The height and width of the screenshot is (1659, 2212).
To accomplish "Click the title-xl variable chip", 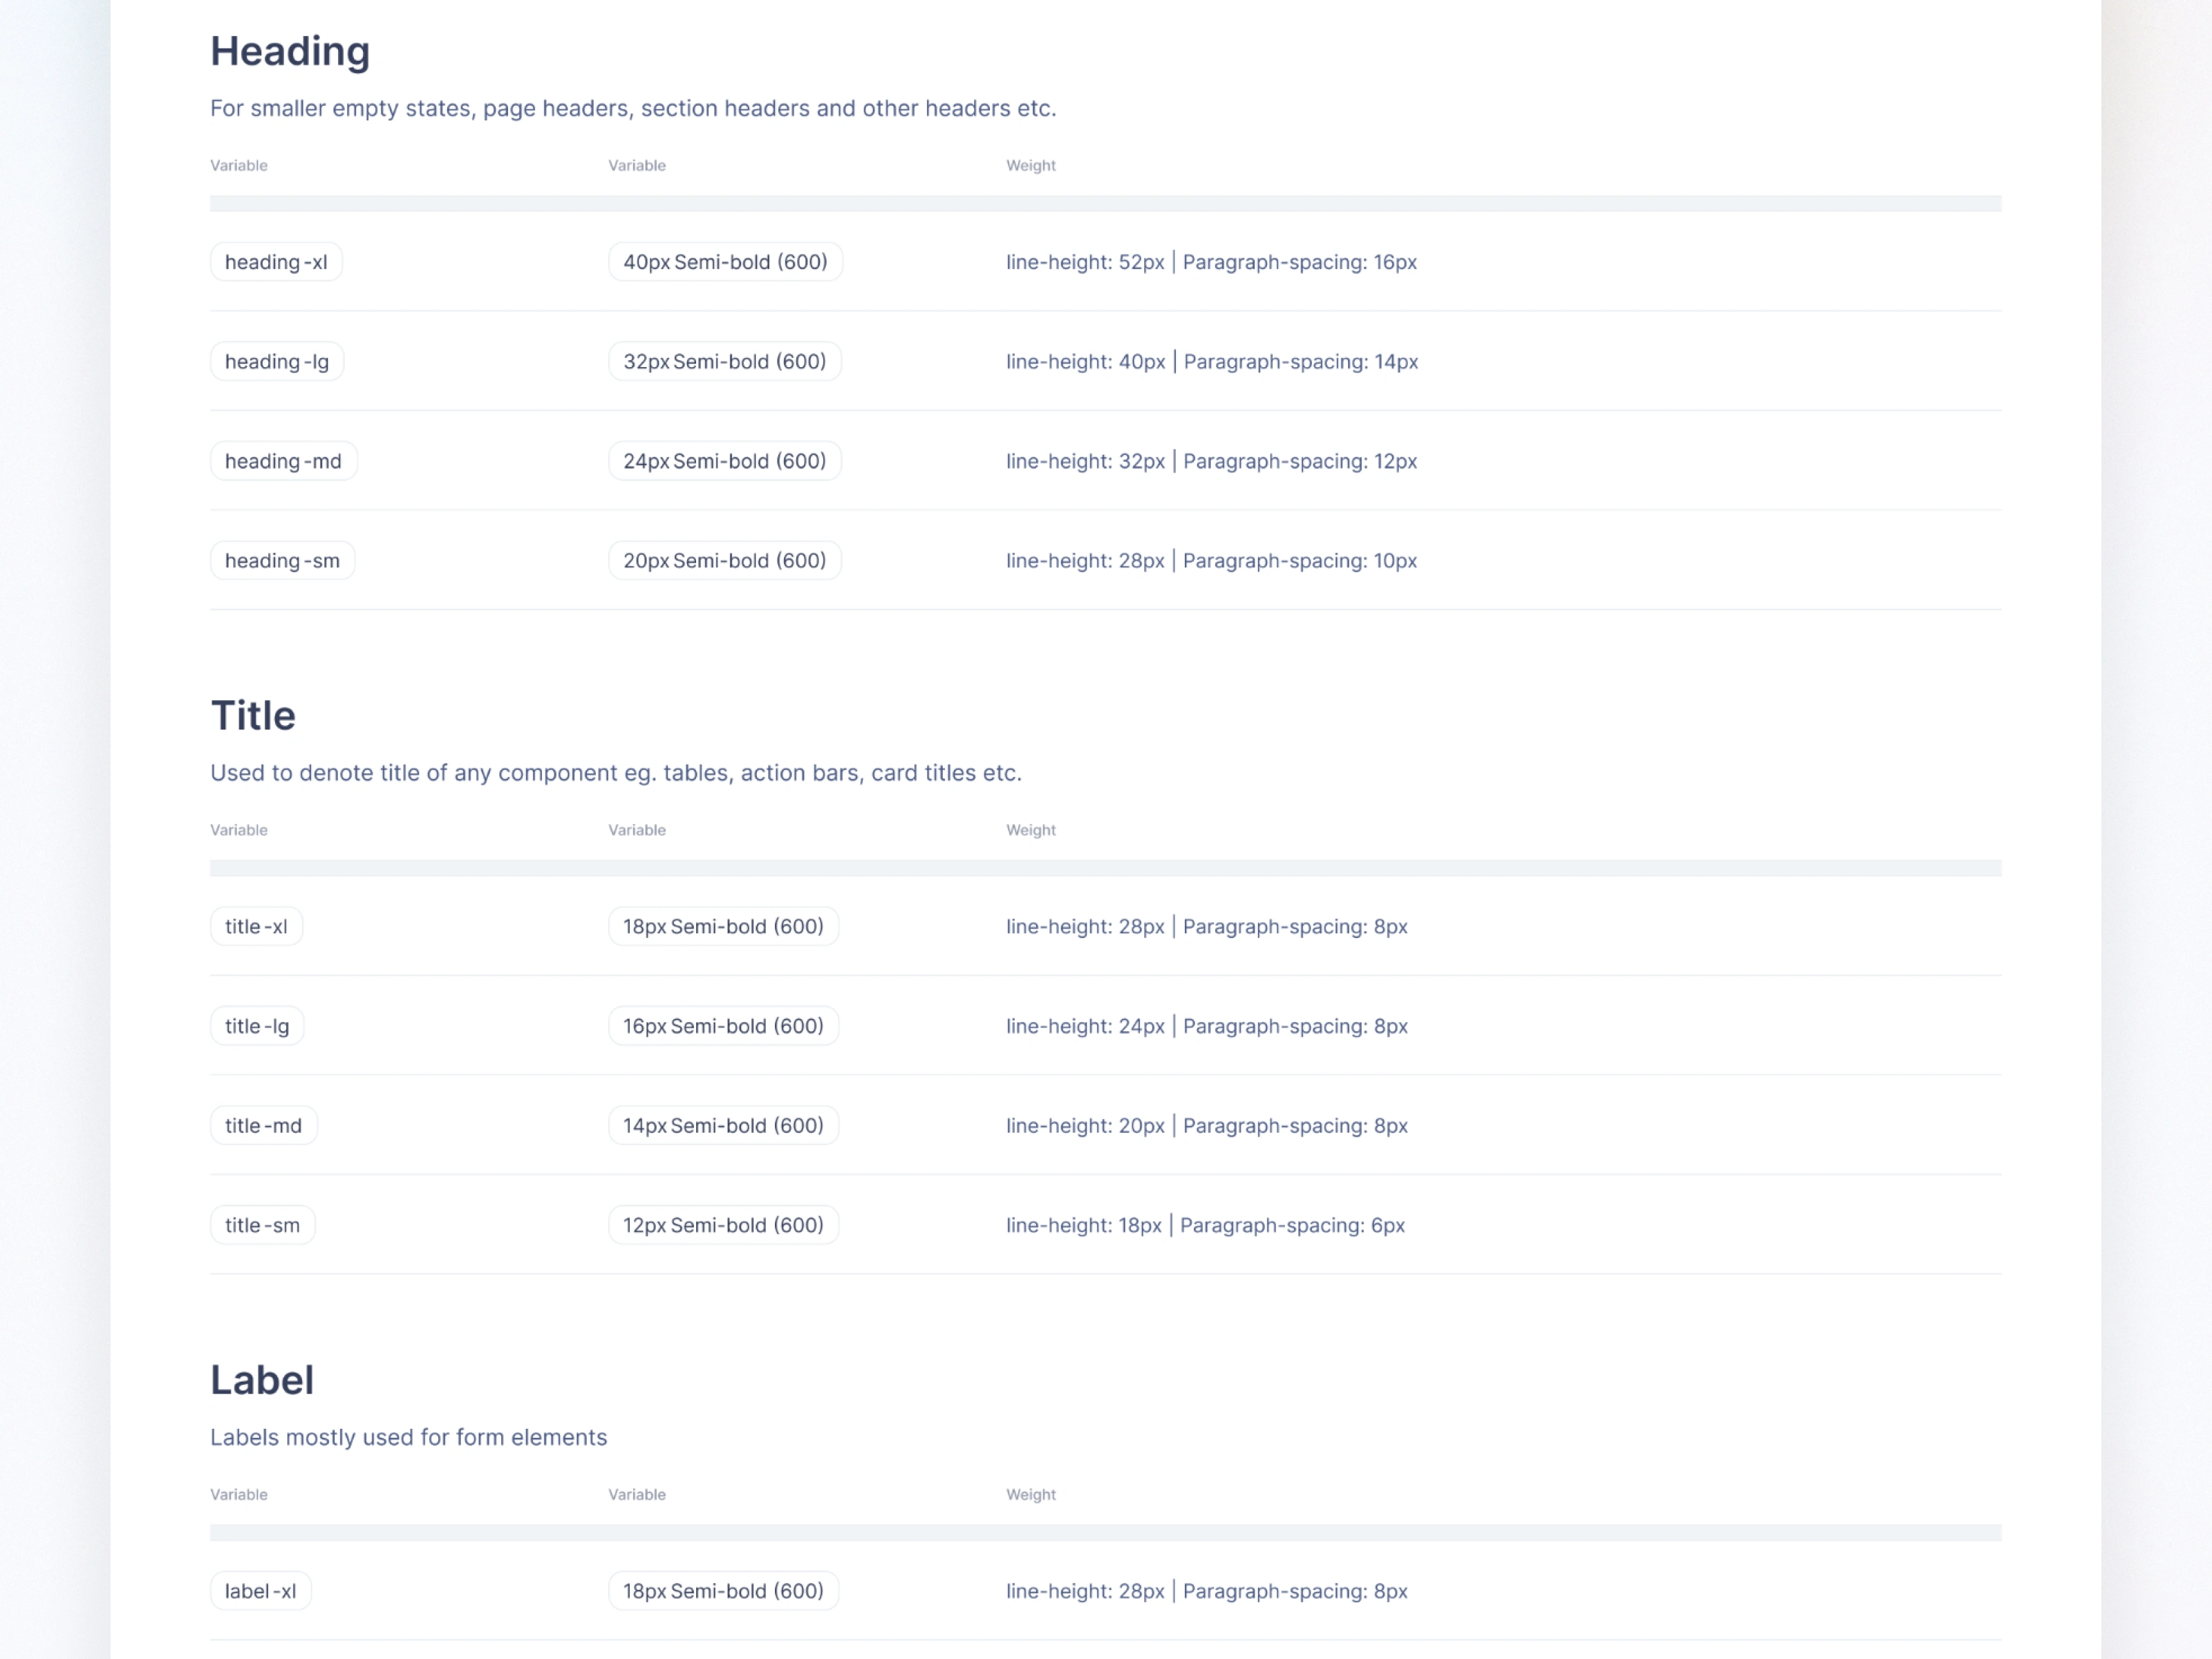I will (256, 926).
